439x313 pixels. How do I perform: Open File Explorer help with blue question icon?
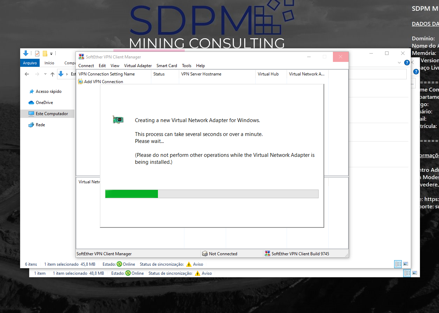[407, 63]
